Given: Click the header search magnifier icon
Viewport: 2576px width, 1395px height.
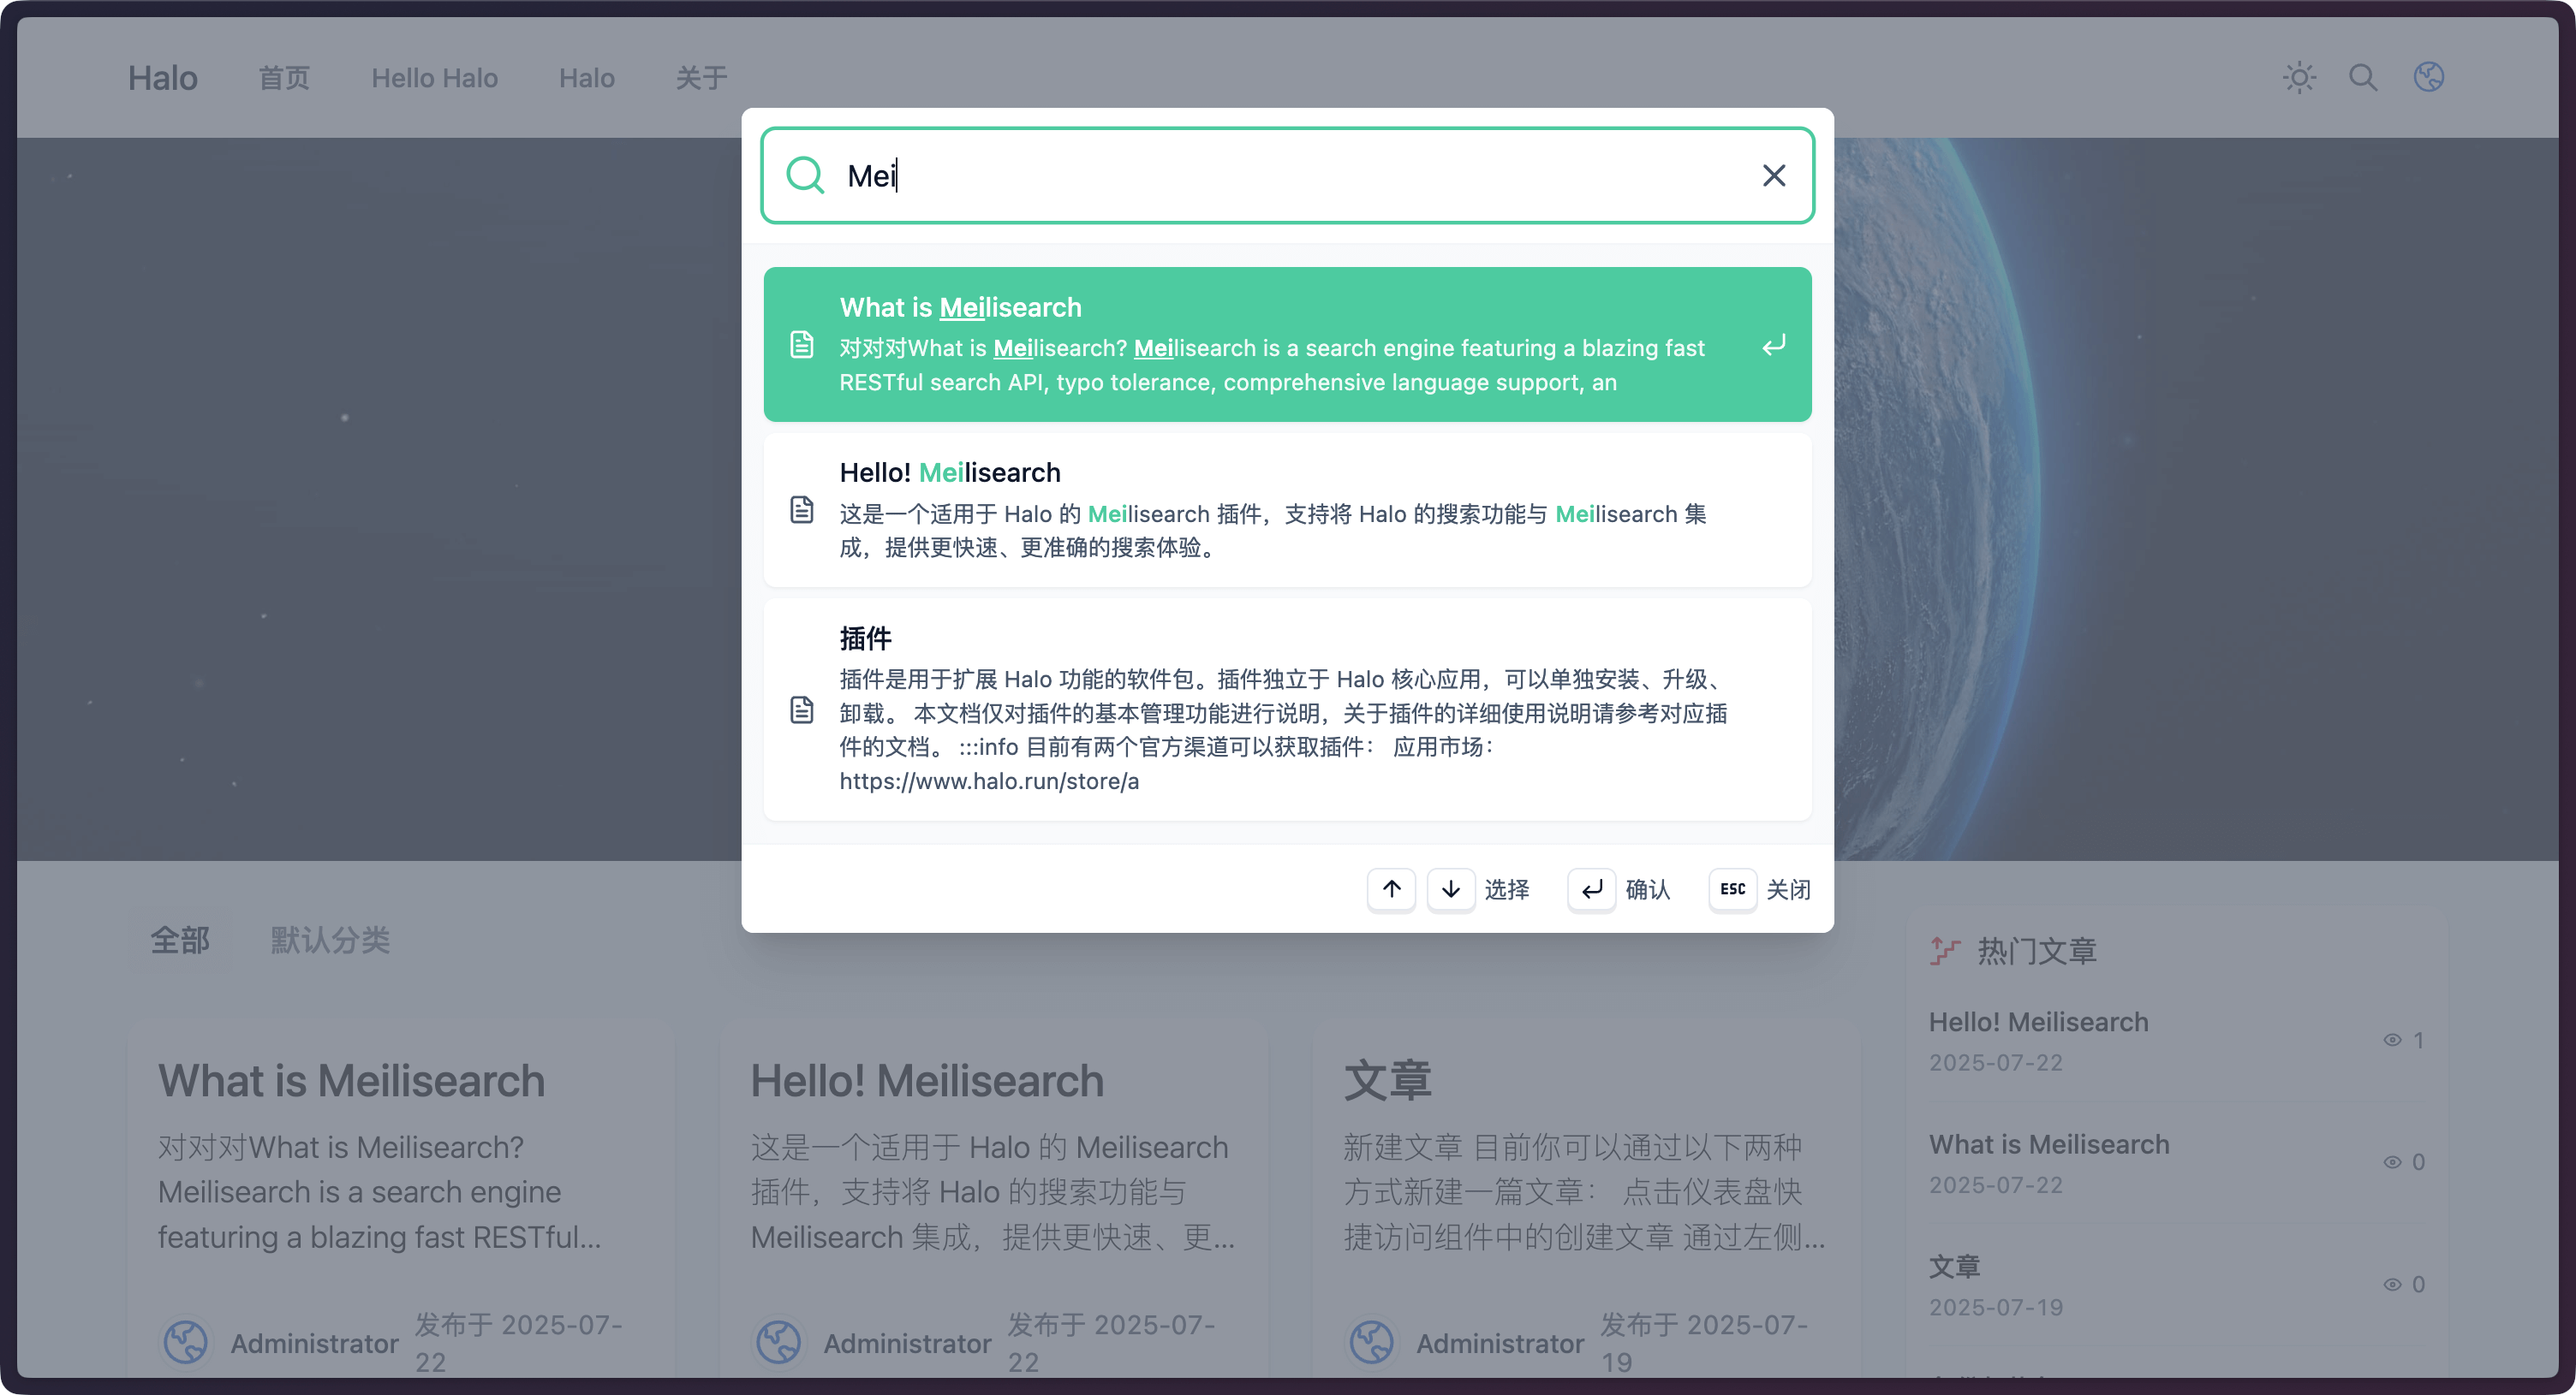Looking at the screenshot, I should pyautogui.click(x=2363, y=78).
